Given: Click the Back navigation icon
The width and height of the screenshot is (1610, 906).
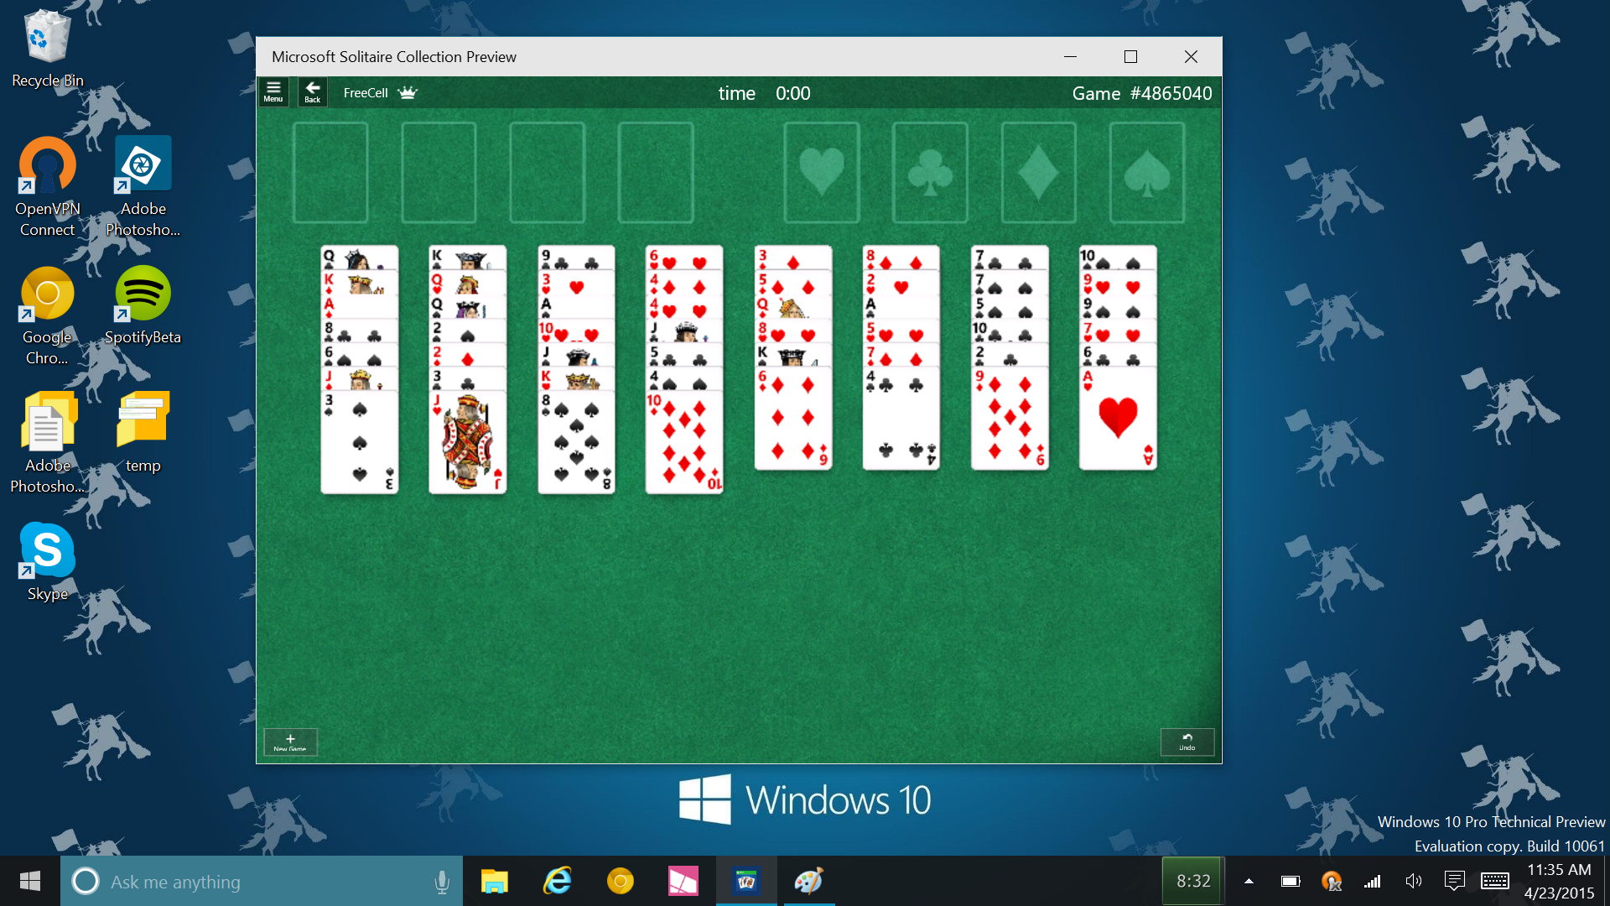Looking at the screenshot, I should [x=313, y=93].
